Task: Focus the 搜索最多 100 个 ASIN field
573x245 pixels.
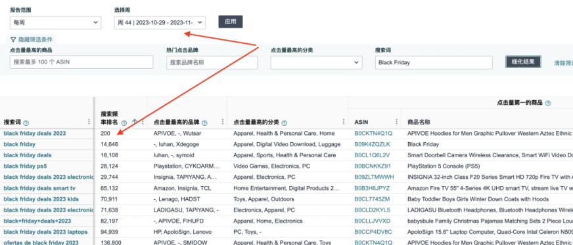Action: coord(81,62)
